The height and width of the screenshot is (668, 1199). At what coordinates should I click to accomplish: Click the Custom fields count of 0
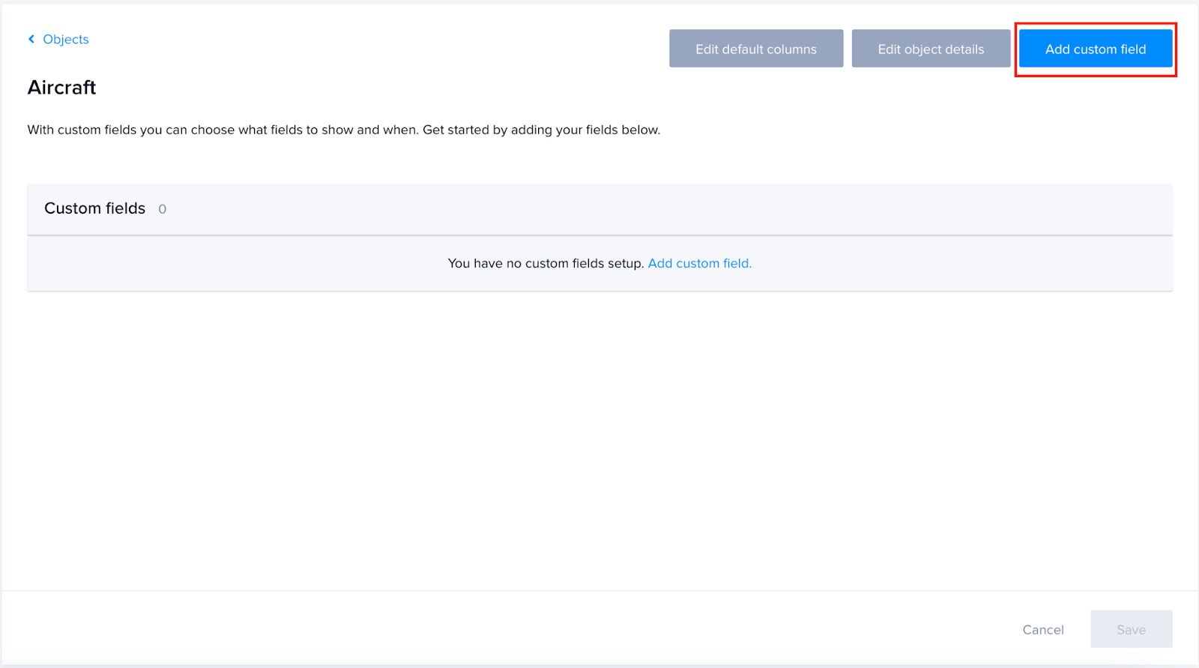[163, 209]
